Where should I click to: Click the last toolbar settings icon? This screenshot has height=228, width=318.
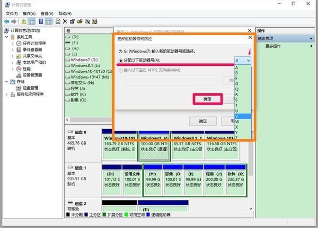(95, 21)
